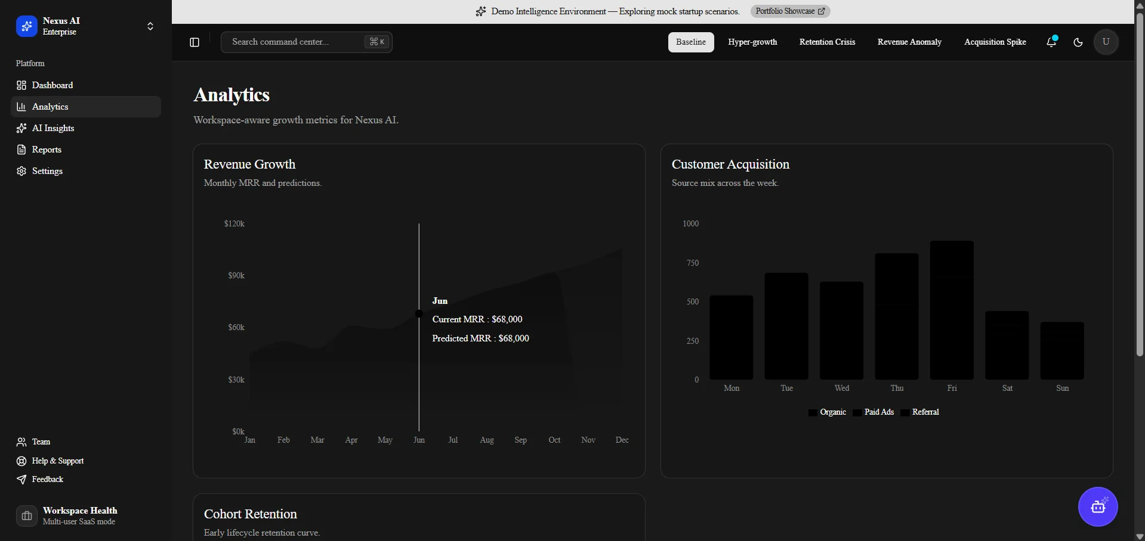Click the Settings gear icon
The height and width of the screenshot is (541, 1145).
(x=21, y=171)
